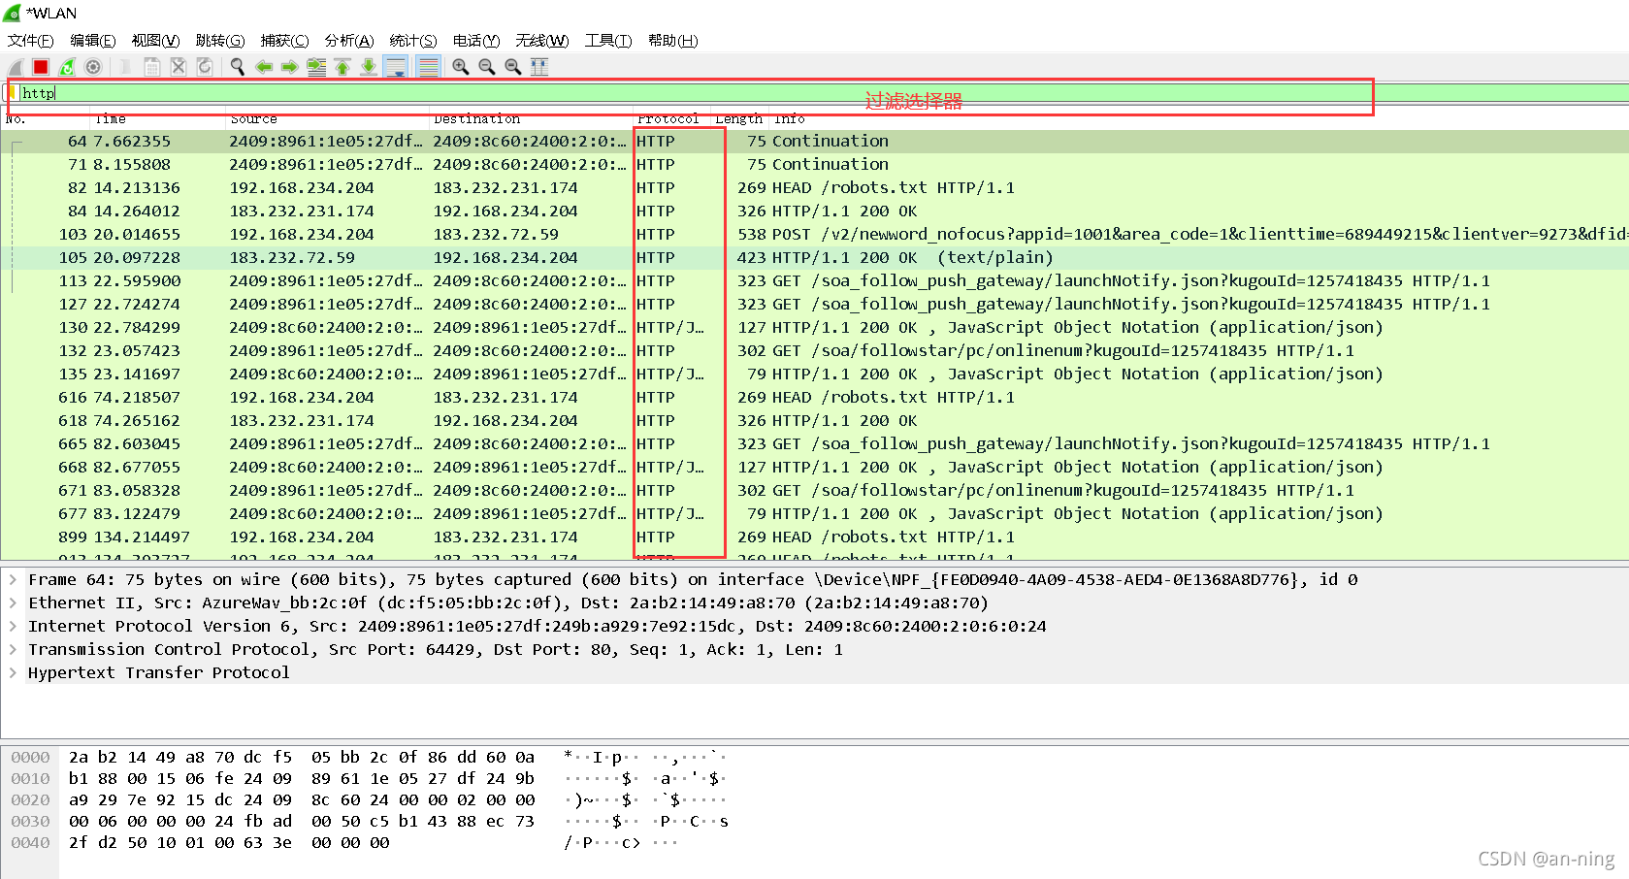This screenshot has width=1629, height=879.
Task: Select packet 84 HTTP/1.1 200 OK
Action: [x=814, y=211]
